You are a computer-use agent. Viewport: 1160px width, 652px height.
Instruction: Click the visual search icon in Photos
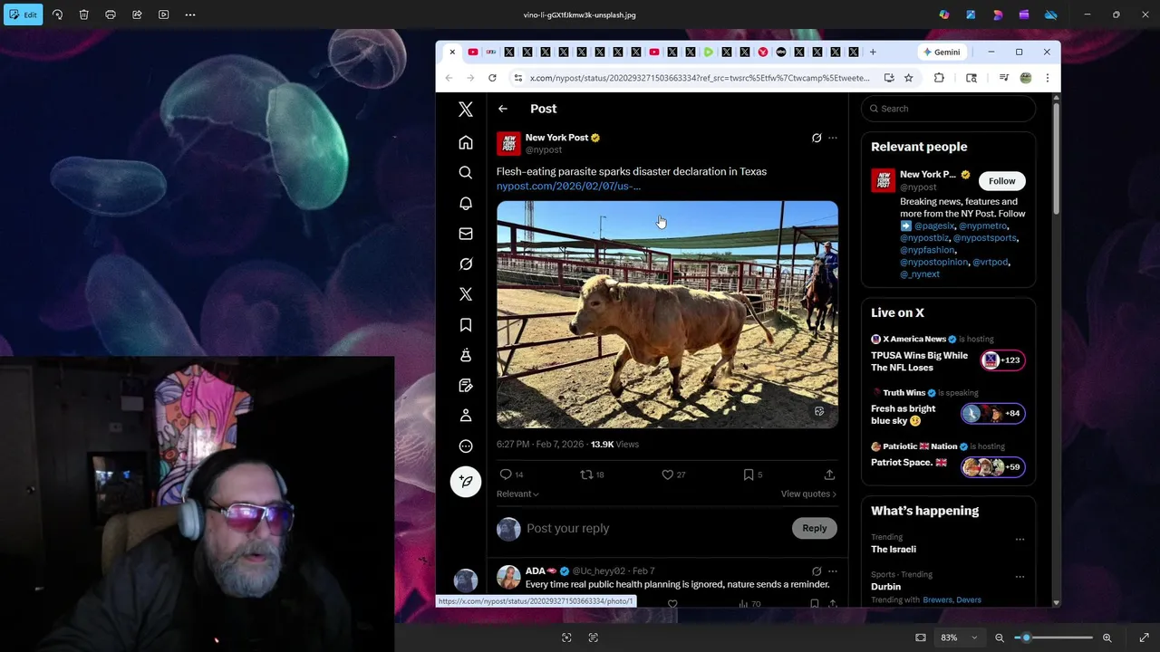click(x=566, y=638)
